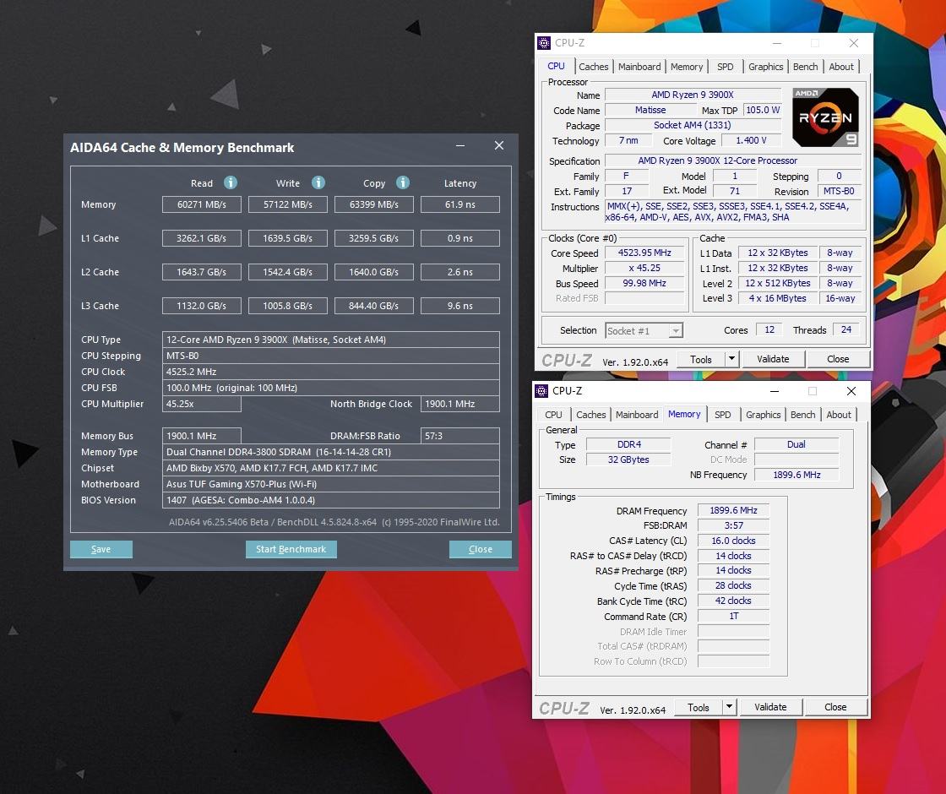Switch to CPU tab in bottom CPU-Z window
The width and height of the screenshot is (946, 794).
(x=553, y=415)
